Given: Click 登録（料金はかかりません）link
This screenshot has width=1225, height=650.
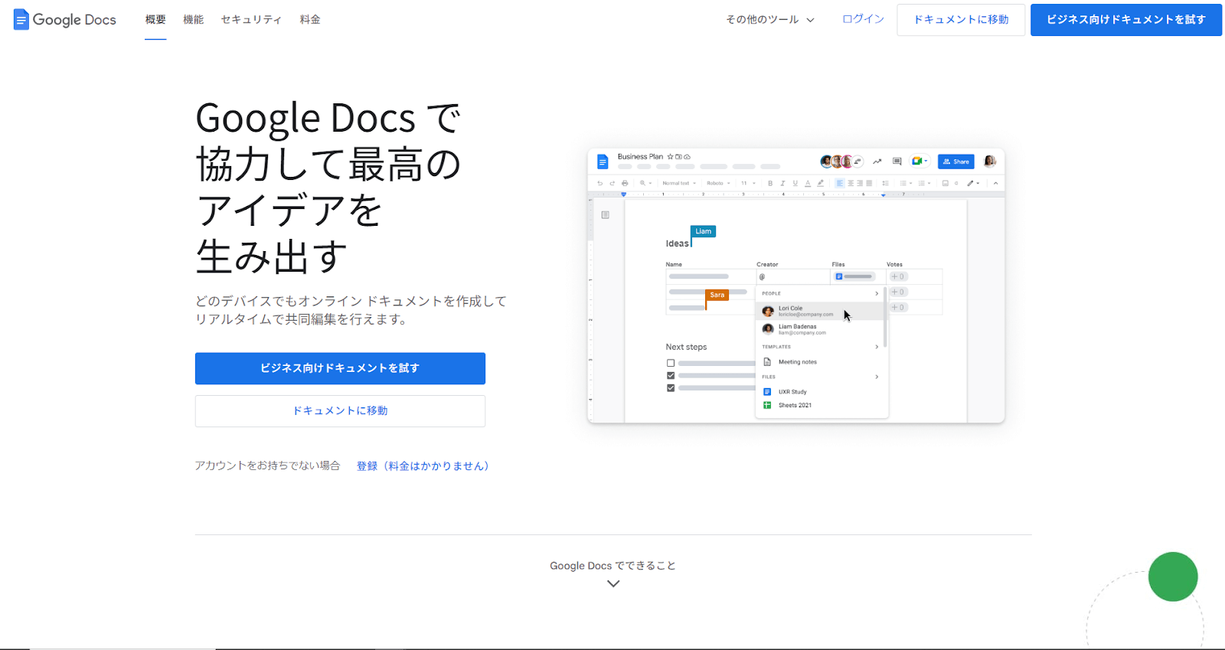Looking at the screenshot, I should (x=423, y=465).
